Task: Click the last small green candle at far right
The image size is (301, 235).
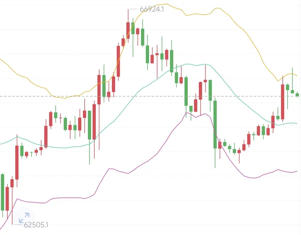Action: 297,94
